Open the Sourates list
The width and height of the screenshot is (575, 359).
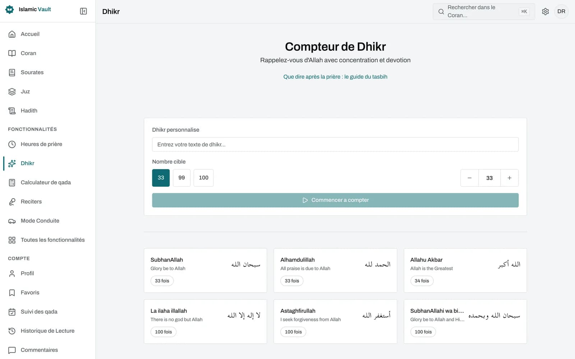tap(47, 73)
